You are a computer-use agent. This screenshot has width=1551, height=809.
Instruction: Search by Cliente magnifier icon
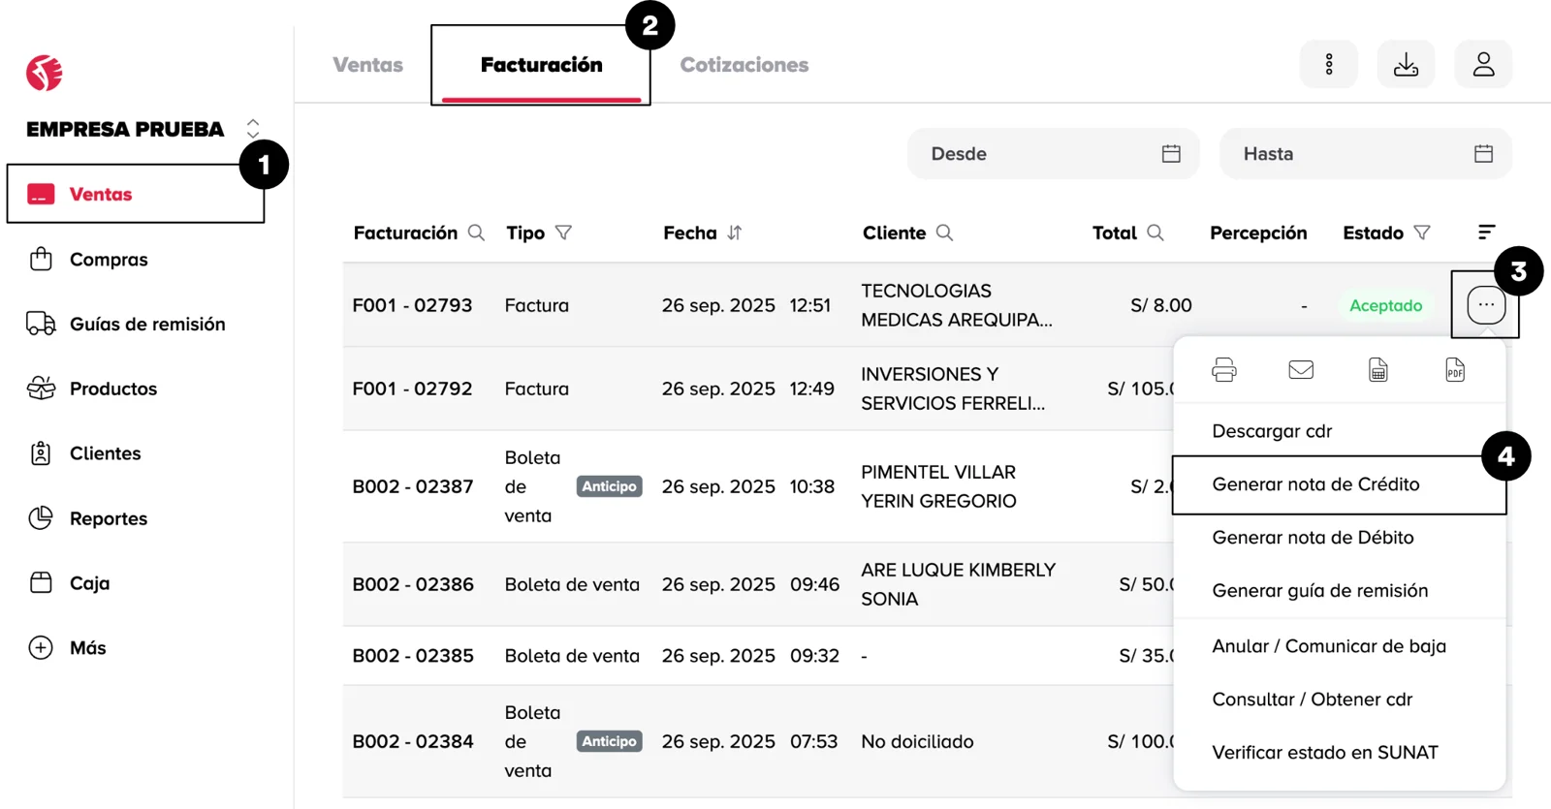(945, 233)
